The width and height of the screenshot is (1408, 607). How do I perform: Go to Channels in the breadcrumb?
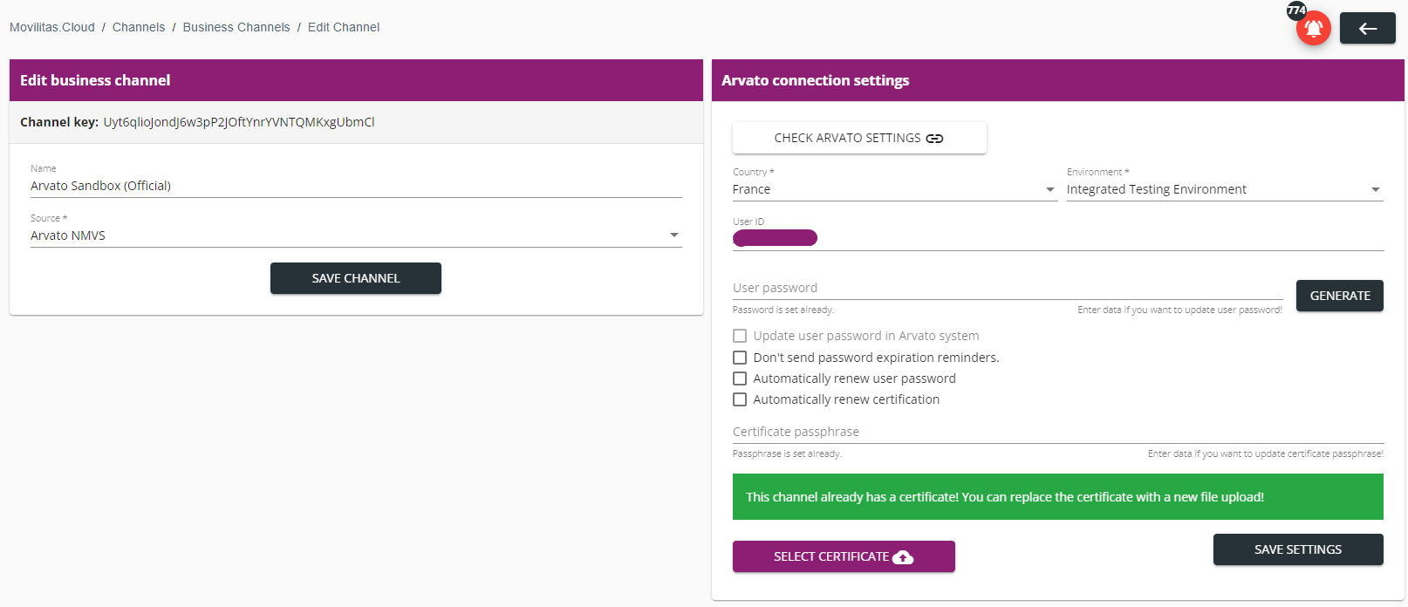pos(139,27)
